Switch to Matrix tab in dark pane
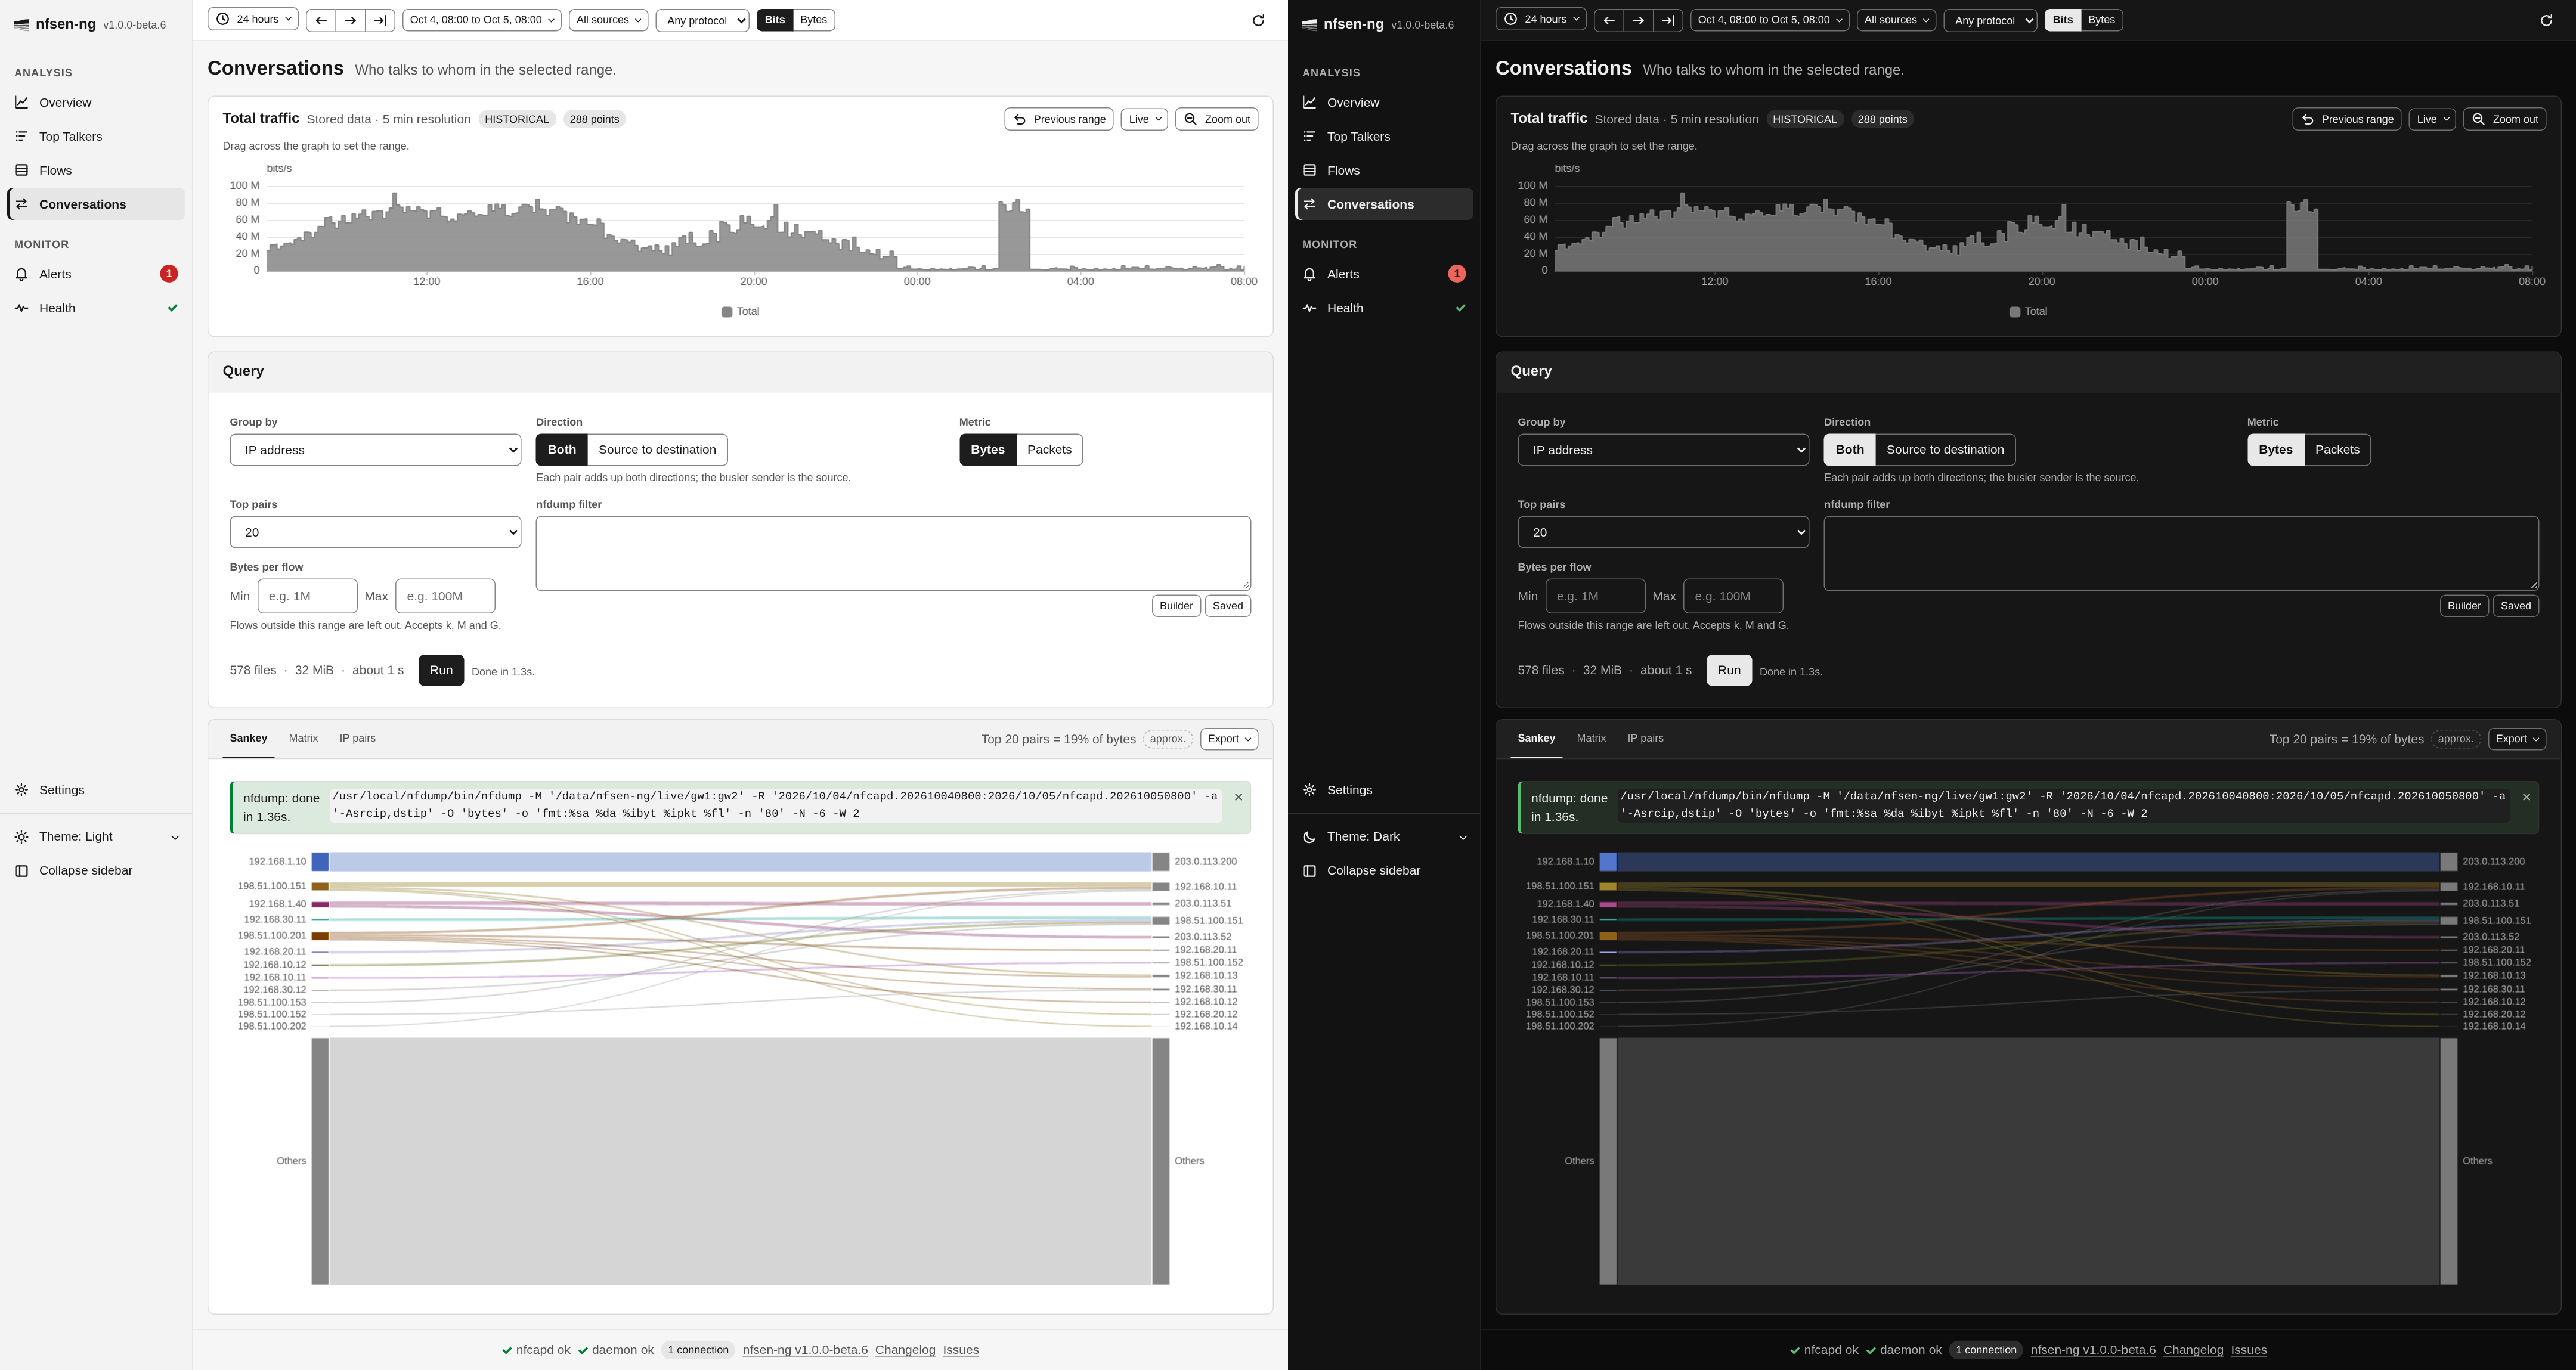 click(x=1591, y=738)
